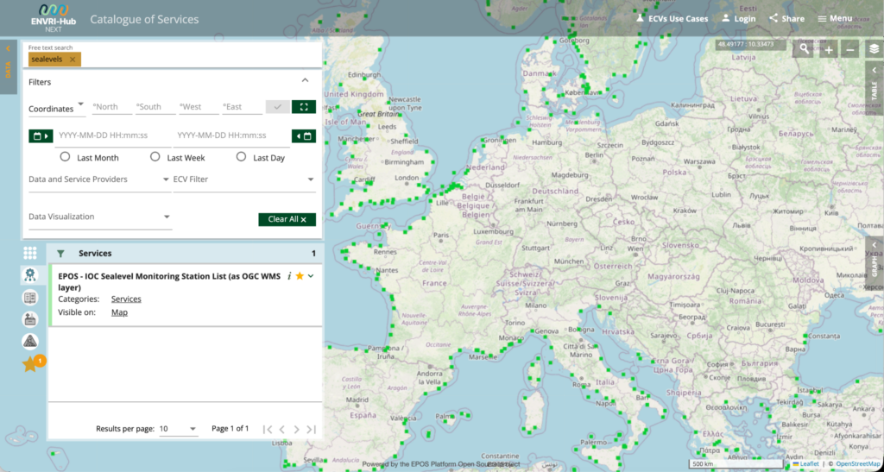The height and width of the screenshot is (472, 884).
Task: Select the Last Month radio button
Action: (65, 157)
